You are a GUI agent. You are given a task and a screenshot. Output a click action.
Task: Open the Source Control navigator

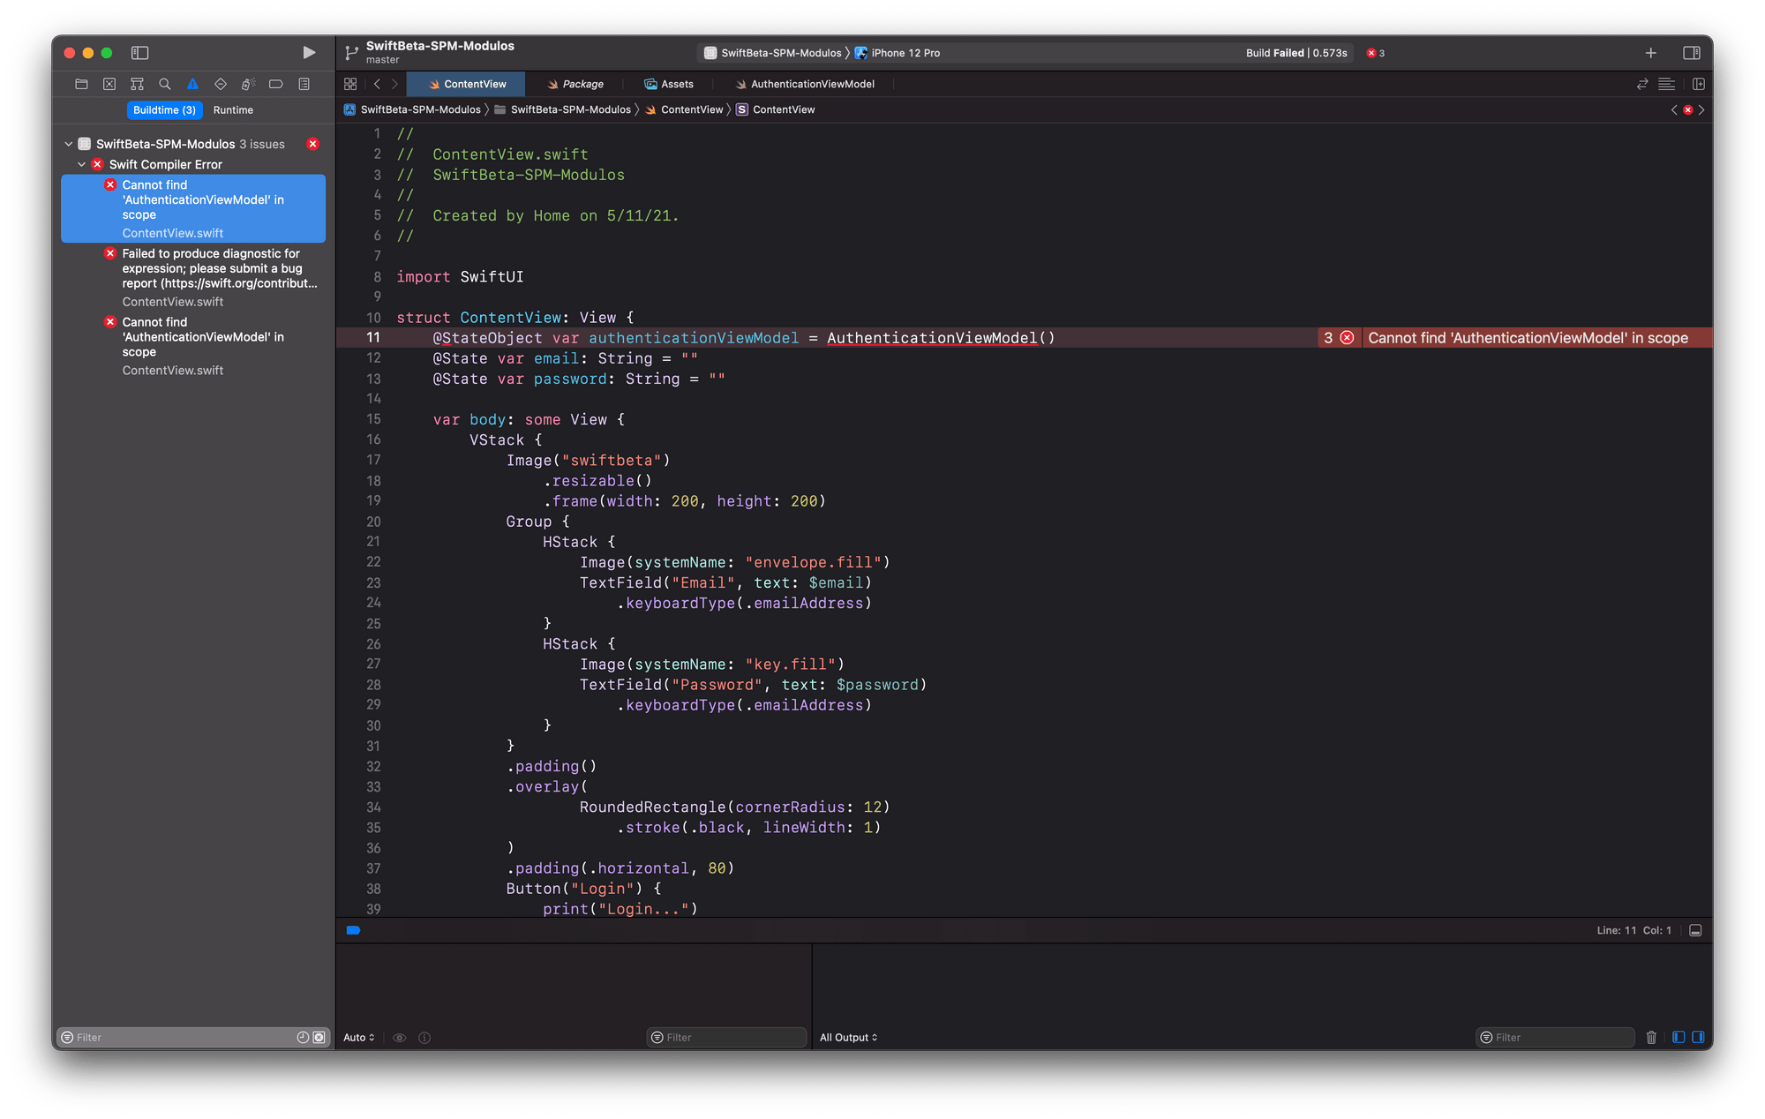pyautogui.click(x=109, y=84)
